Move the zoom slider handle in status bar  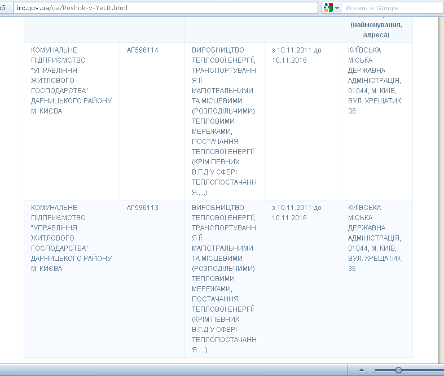tap(398, 370)
